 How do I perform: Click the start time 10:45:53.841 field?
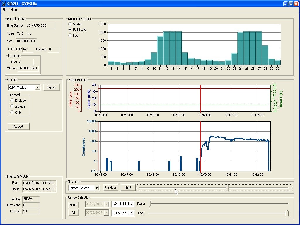(123, 204)
